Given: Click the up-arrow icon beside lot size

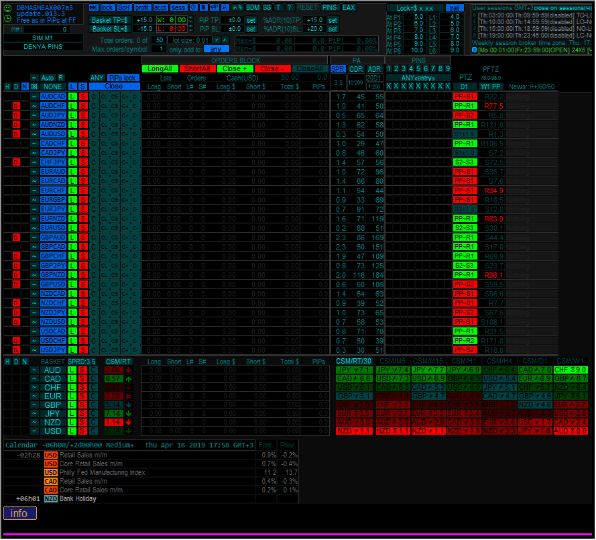Looking at the screenshot, I should 225,40.
